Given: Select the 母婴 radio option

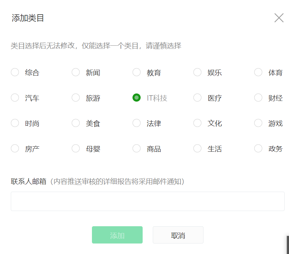Looking at the screenshot, I should 76,149.
